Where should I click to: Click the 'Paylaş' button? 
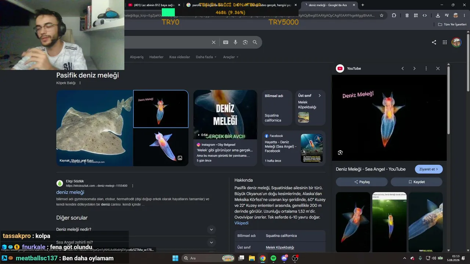362,182
